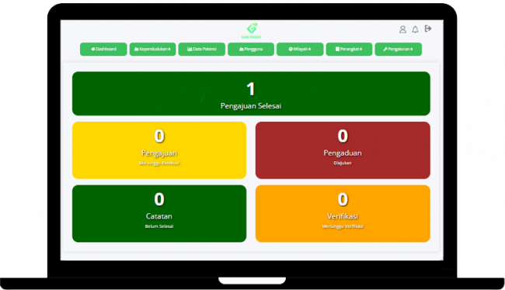Open the Pengajuan Selesai card
Screen dimensions: 505x290
251,94
